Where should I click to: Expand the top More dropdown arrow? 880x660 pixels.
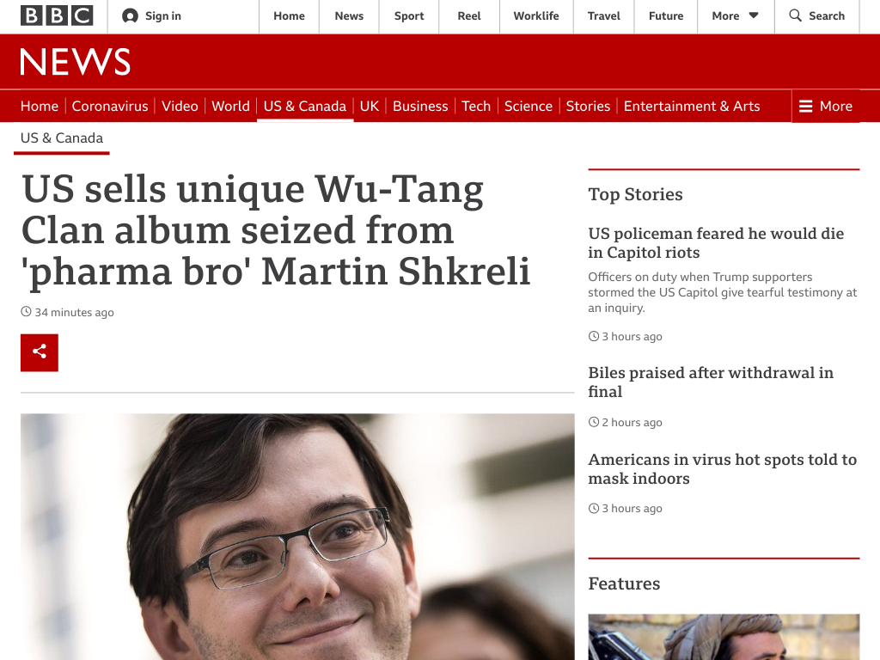[x=754, y=15]
